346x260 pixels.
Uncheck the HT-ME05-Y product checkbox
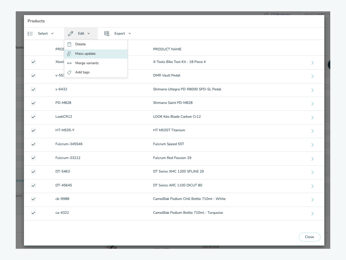pos(33,130)
